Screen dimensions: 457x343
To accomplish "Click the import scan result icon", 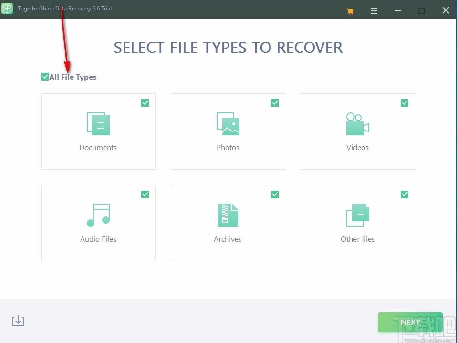I will coord(18,321).
